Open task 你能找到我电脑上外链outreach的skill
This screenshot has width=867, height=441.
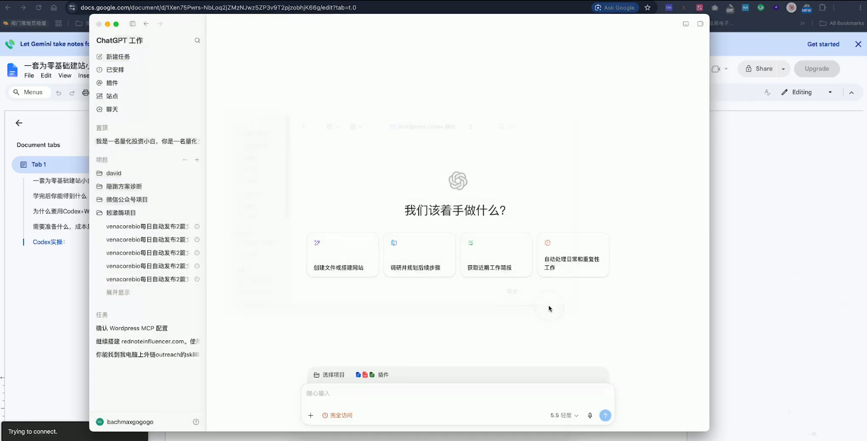[x=147, y=355]
